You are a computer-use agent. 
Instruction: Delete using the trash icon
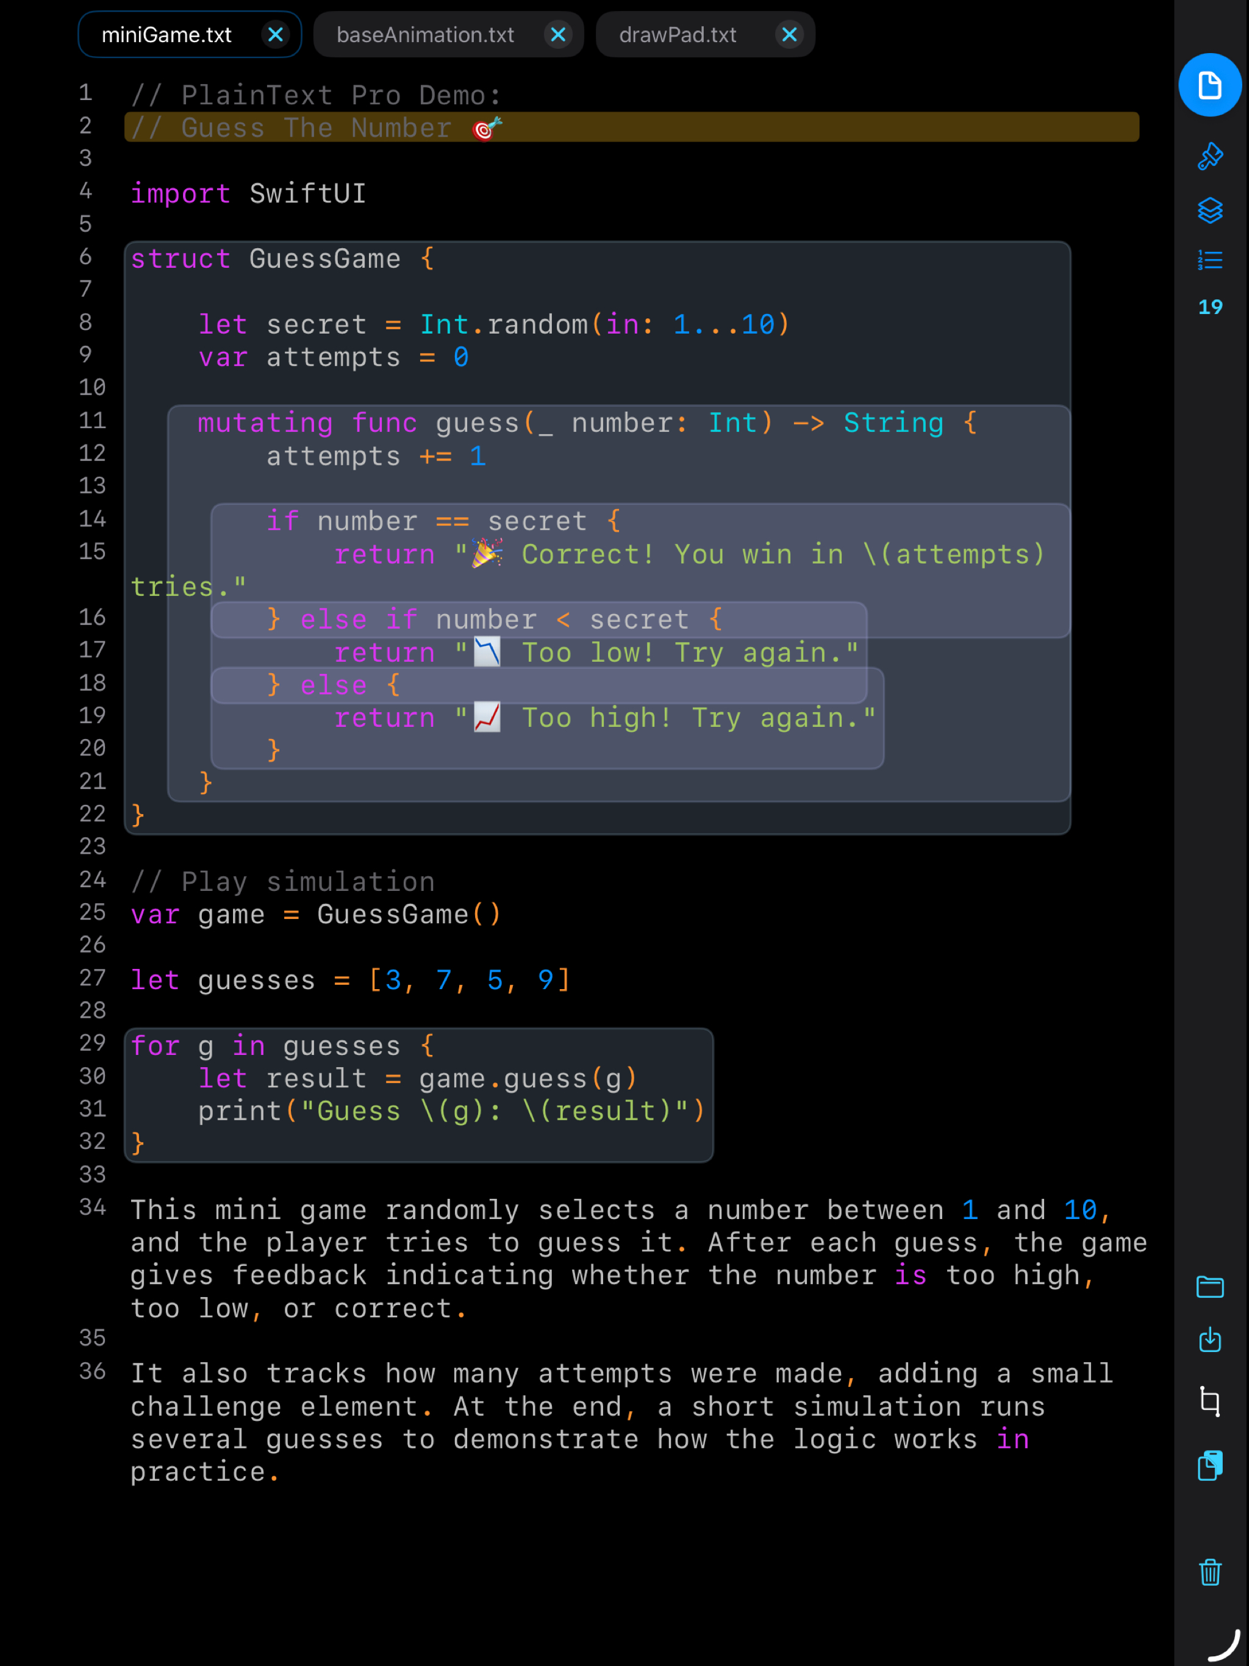pos(1210,1573)
